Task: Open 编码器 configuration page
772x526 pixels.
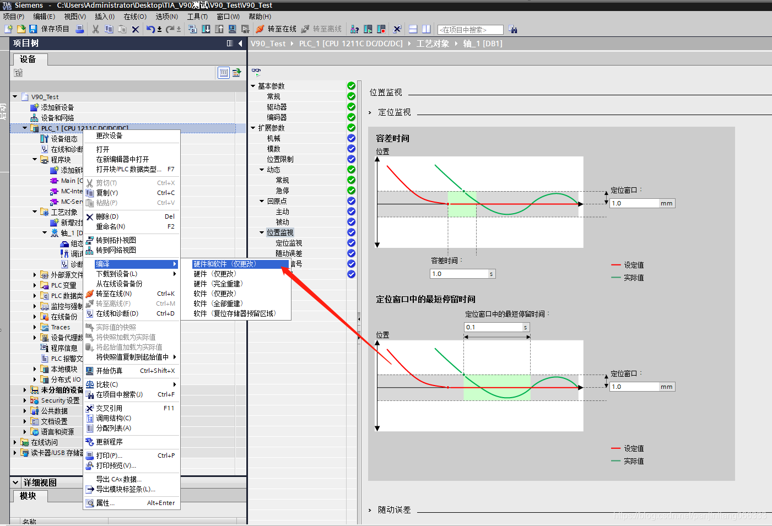Action: click(277, 117)
